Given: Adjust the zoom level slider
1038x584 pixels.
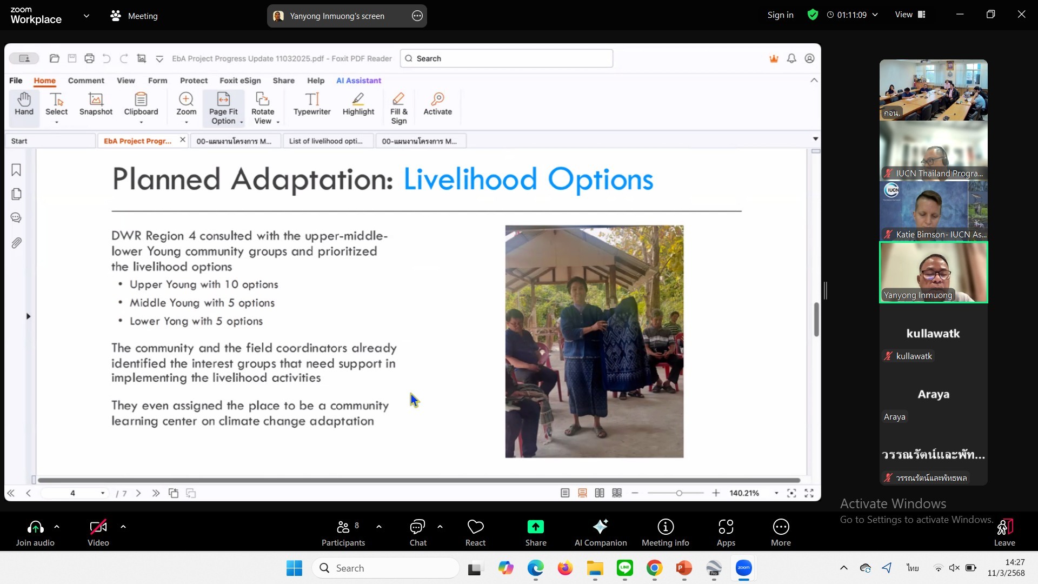Looking at the screenshot, I should [x=679, y=493].
